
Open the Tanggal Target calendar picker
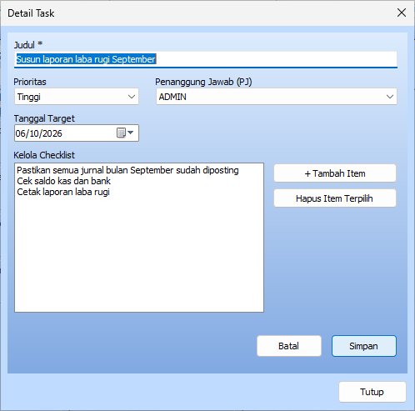tap(125, 133)
